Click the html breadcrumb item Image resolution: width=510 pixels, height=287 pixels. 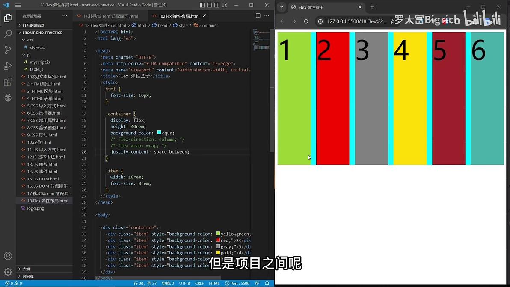(x=139, y=25)
